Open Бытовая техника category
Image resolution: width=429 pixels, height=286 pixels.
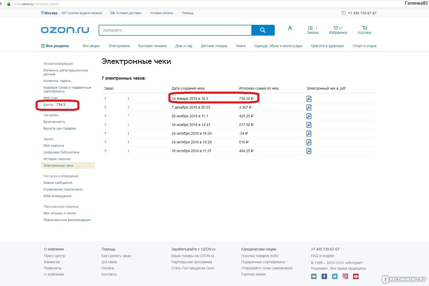[152, 46]
